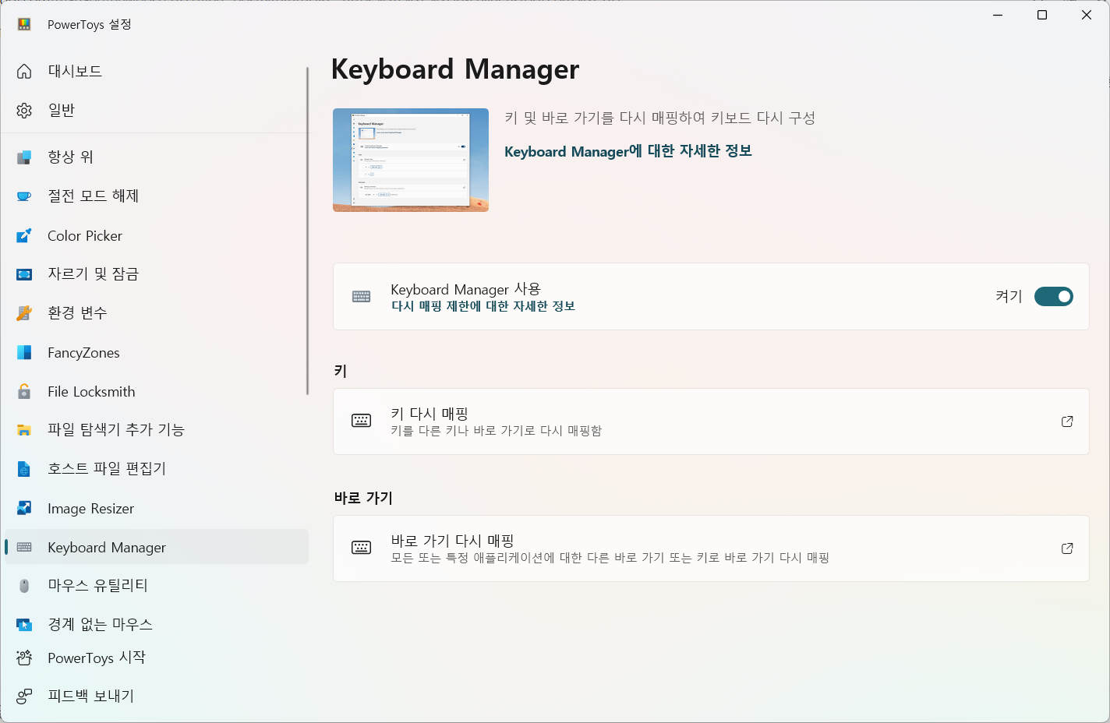Click the Color Picker eyedropper icon

(24, 235)
